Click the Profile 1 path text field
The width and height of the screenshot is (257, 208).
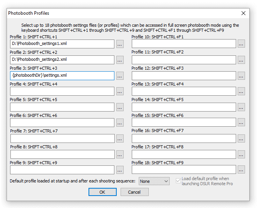[62, 44]
